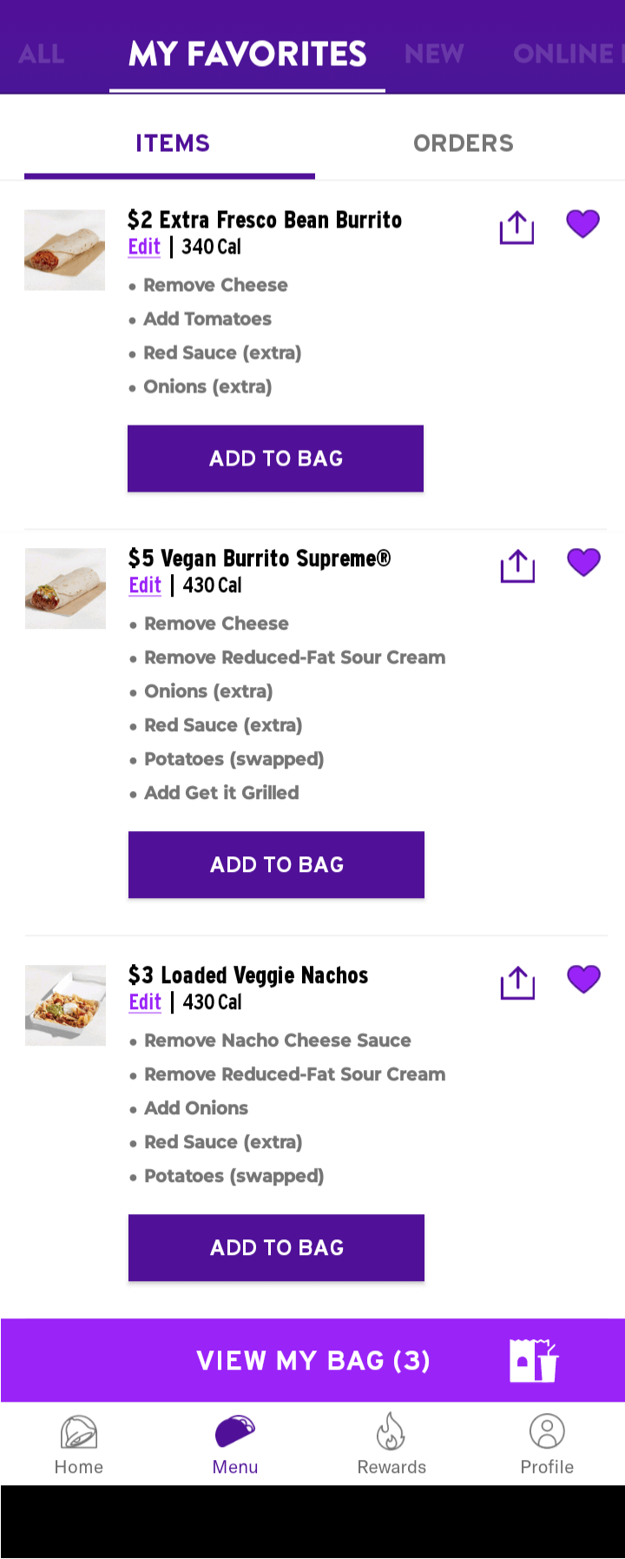This screenshot has width=625, height=1559.
Task: Share the $2 Extra Fresco Bean Burrito
Action: pos(516,227)
